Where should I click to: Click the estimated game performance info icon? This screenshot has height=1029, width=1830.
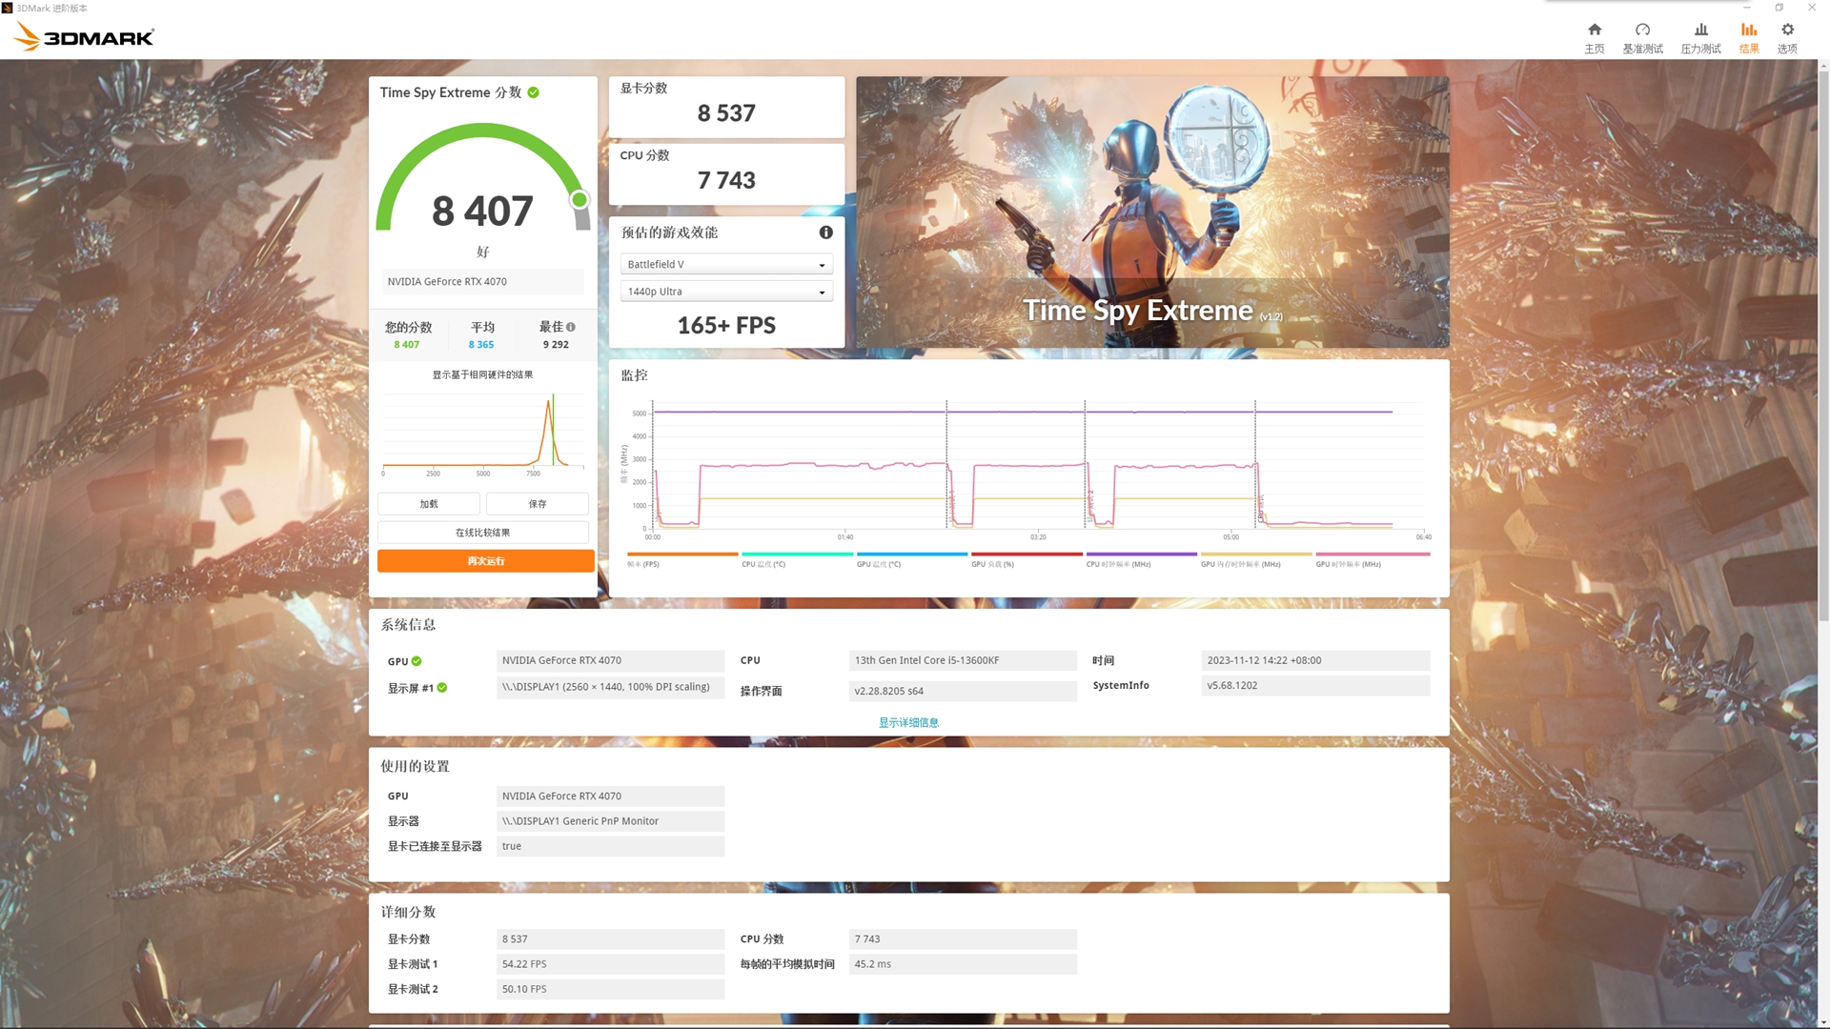(825, 232)
